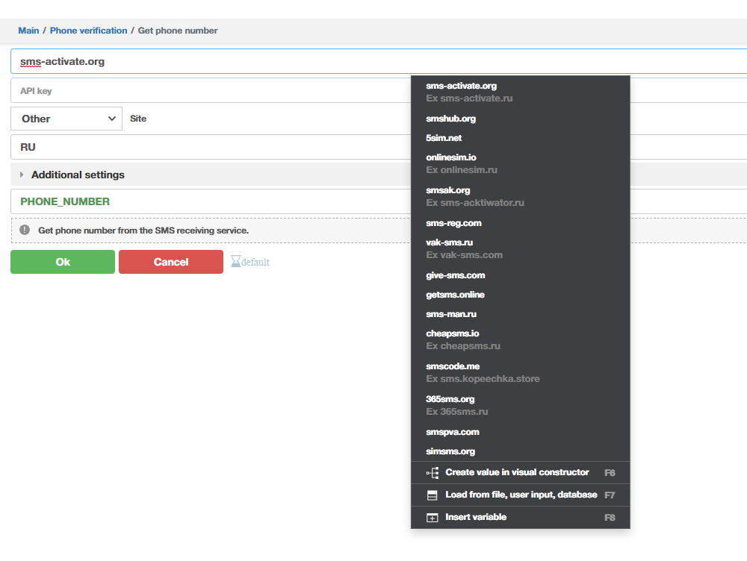Click the hourglass default icon
This screenshot has width=747, height=561.
click(235, 262)
